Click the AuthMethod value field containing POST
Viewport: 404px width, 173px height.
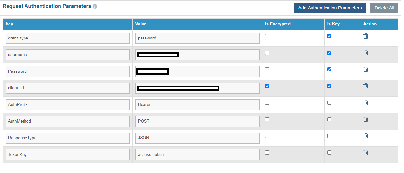point(197,121)
